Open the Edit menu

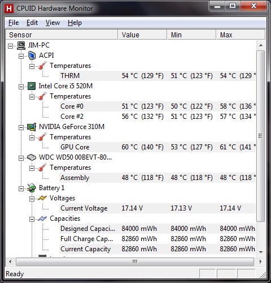32,23
